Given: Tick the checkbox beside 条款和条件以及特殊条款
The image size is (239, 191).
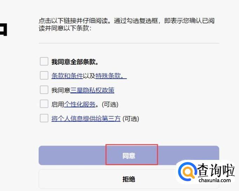Looking at the screenshot, I should (x=44, y=76).
